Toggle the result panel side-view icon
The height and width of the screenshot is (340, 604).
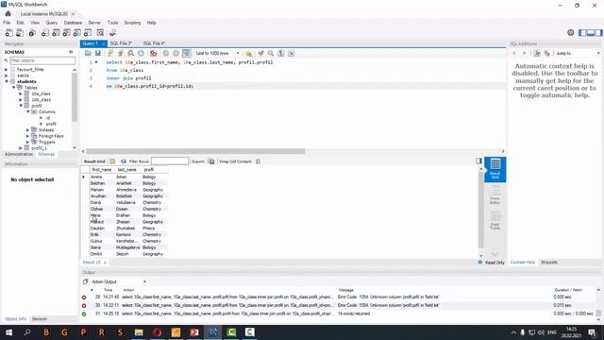(x=478, y=161)
